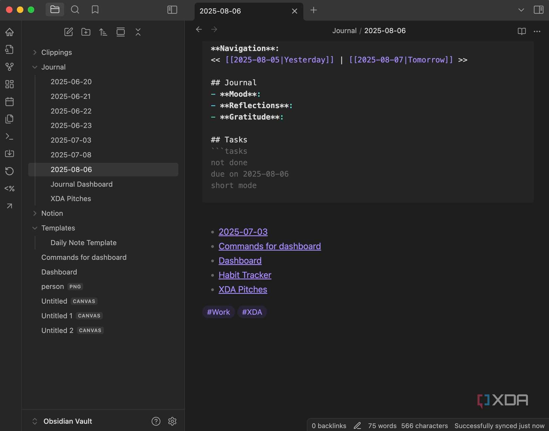Click the import download icon in the ribbon
This screenshot has width=549, height=431.
(10, 153)
